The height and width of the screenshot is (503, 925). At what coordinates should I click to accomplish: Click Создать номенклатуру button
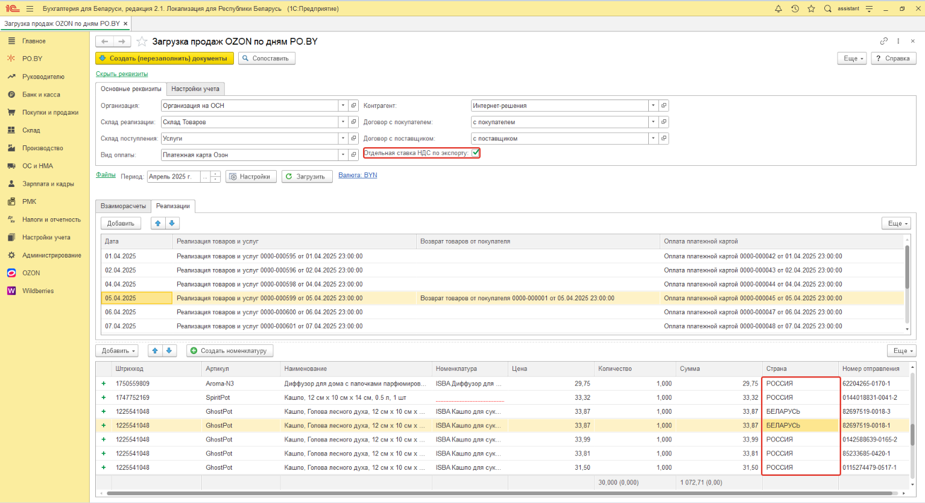point(230,350)
